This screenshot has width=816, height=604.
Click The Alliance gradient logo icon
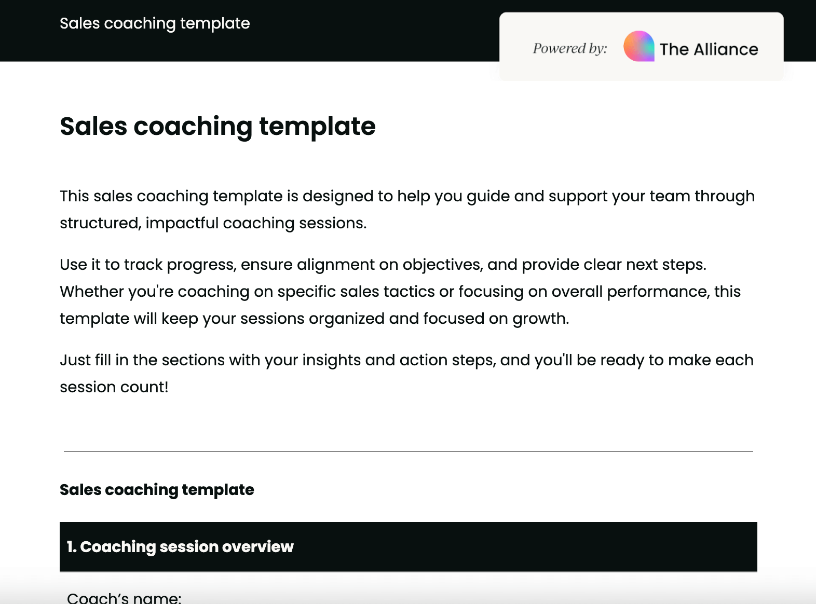638,47
